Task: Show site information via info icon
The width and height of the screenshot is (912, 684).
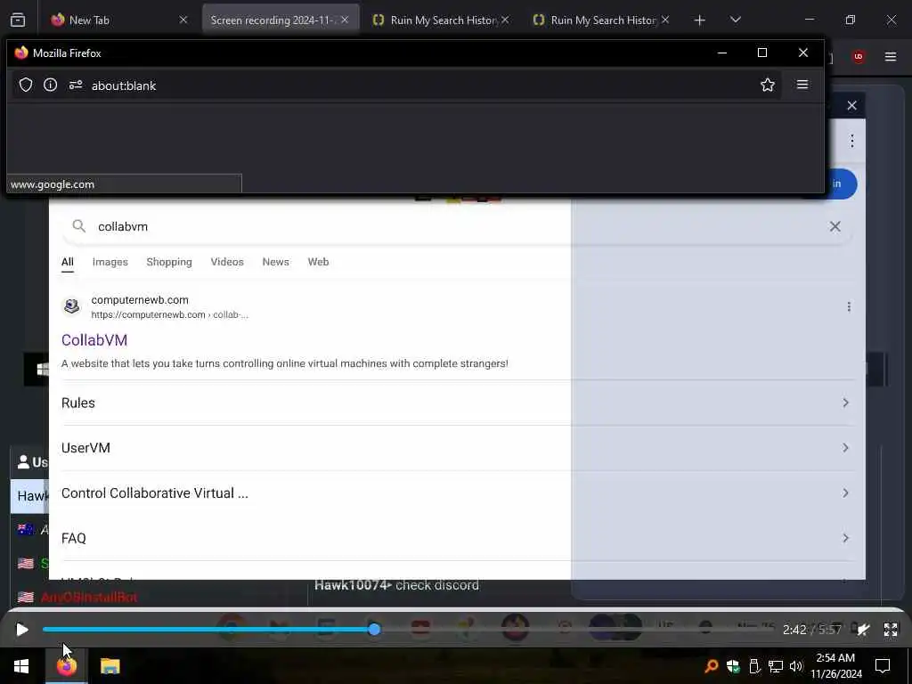Action: pos(51,85)
